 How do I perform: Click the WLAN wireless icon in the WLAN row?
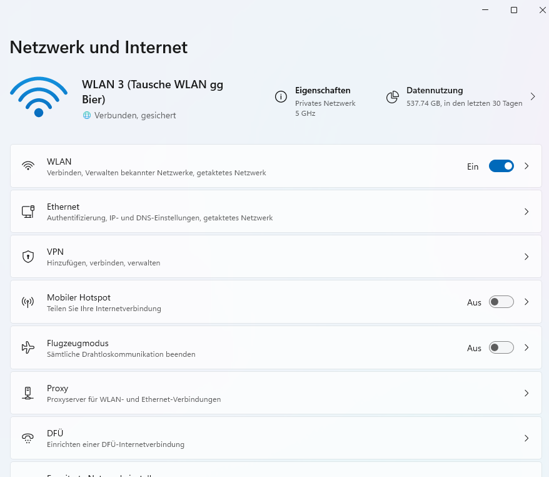tap(28, 166)
